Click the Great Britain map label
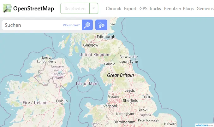The width and height of the screenshot is (214, 127). click(x=120, y=75)
